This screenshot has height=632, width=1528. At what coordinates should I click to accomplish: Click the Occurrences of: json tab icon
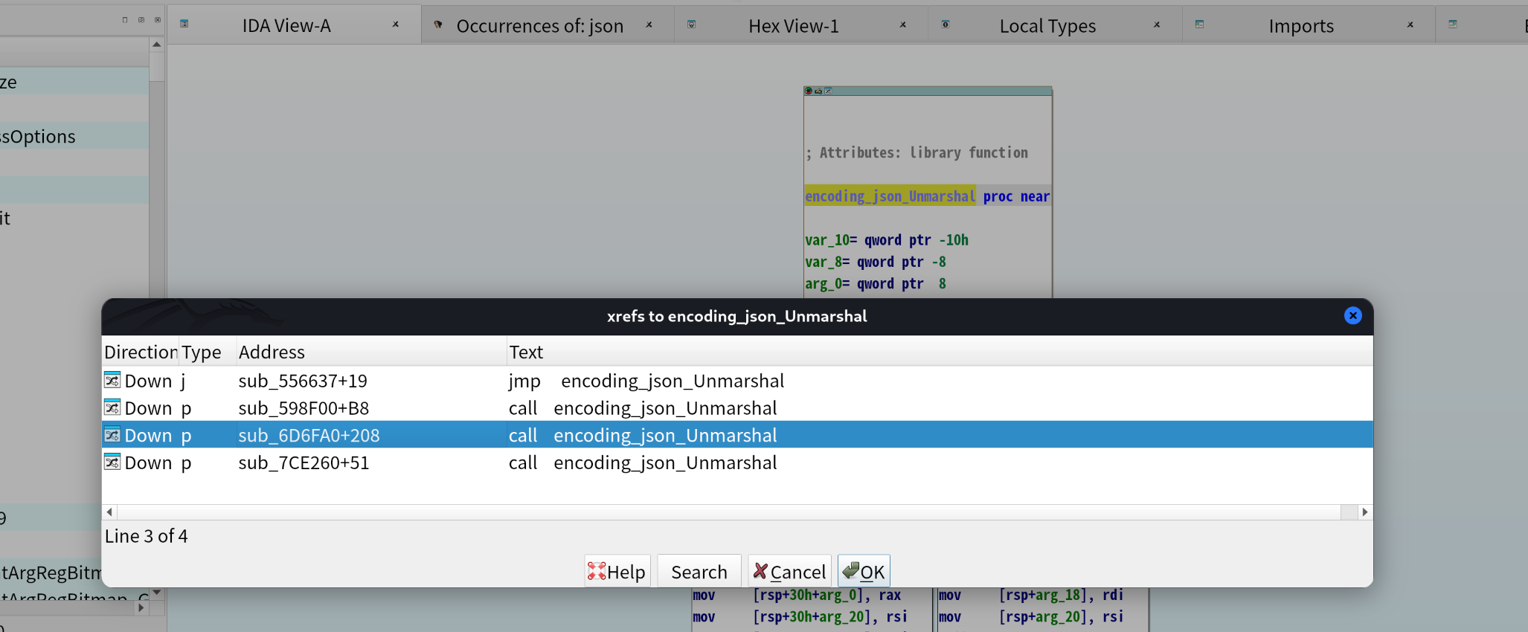[x=438, y=25]
